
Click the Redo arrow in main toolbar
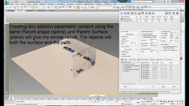click(x=11, y=7)
